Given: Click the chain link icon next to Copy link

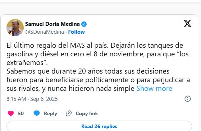Looking at the screenshot, I should click(x=69, y=113).
